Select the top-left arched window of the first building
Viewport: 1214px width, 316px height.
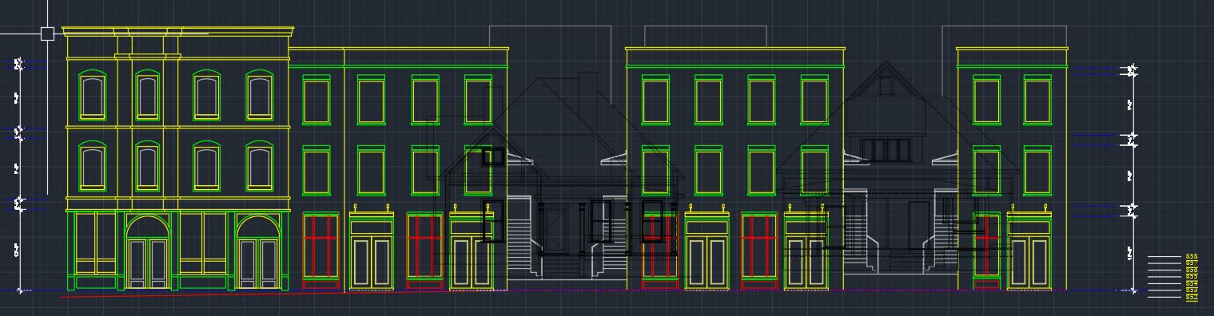click(93, 95)
